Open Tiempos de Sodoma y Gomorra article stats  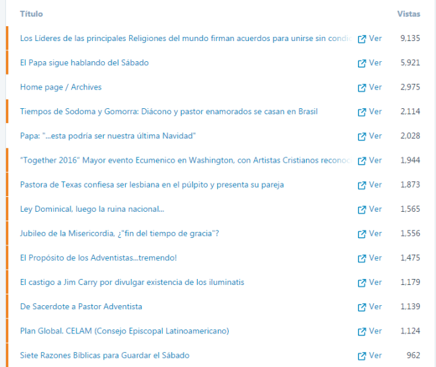point(168,112)
